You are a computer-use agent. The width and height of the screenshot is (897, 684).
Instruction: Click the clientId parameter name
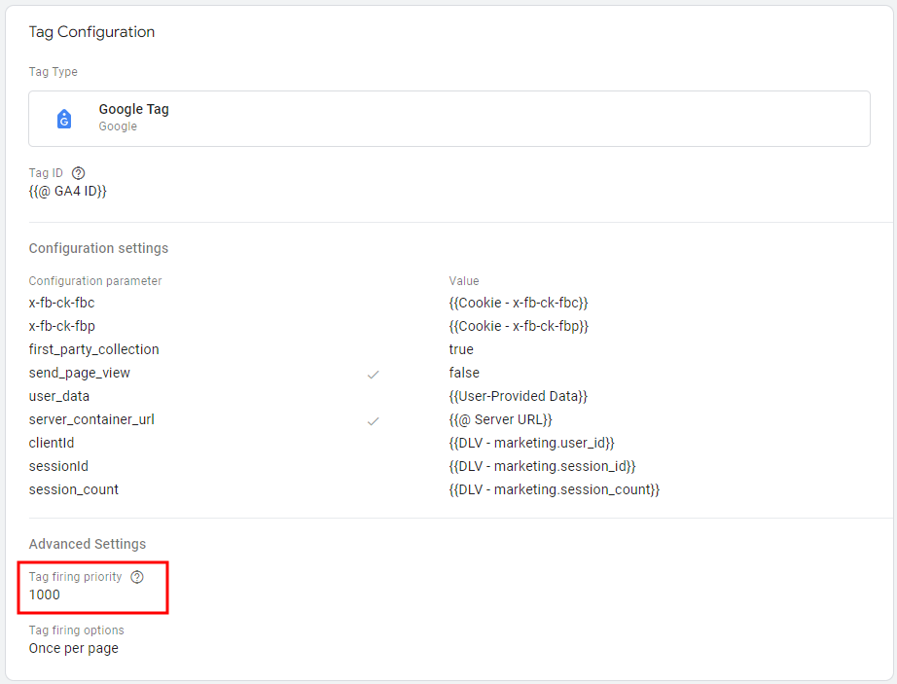tap(52, 443)
